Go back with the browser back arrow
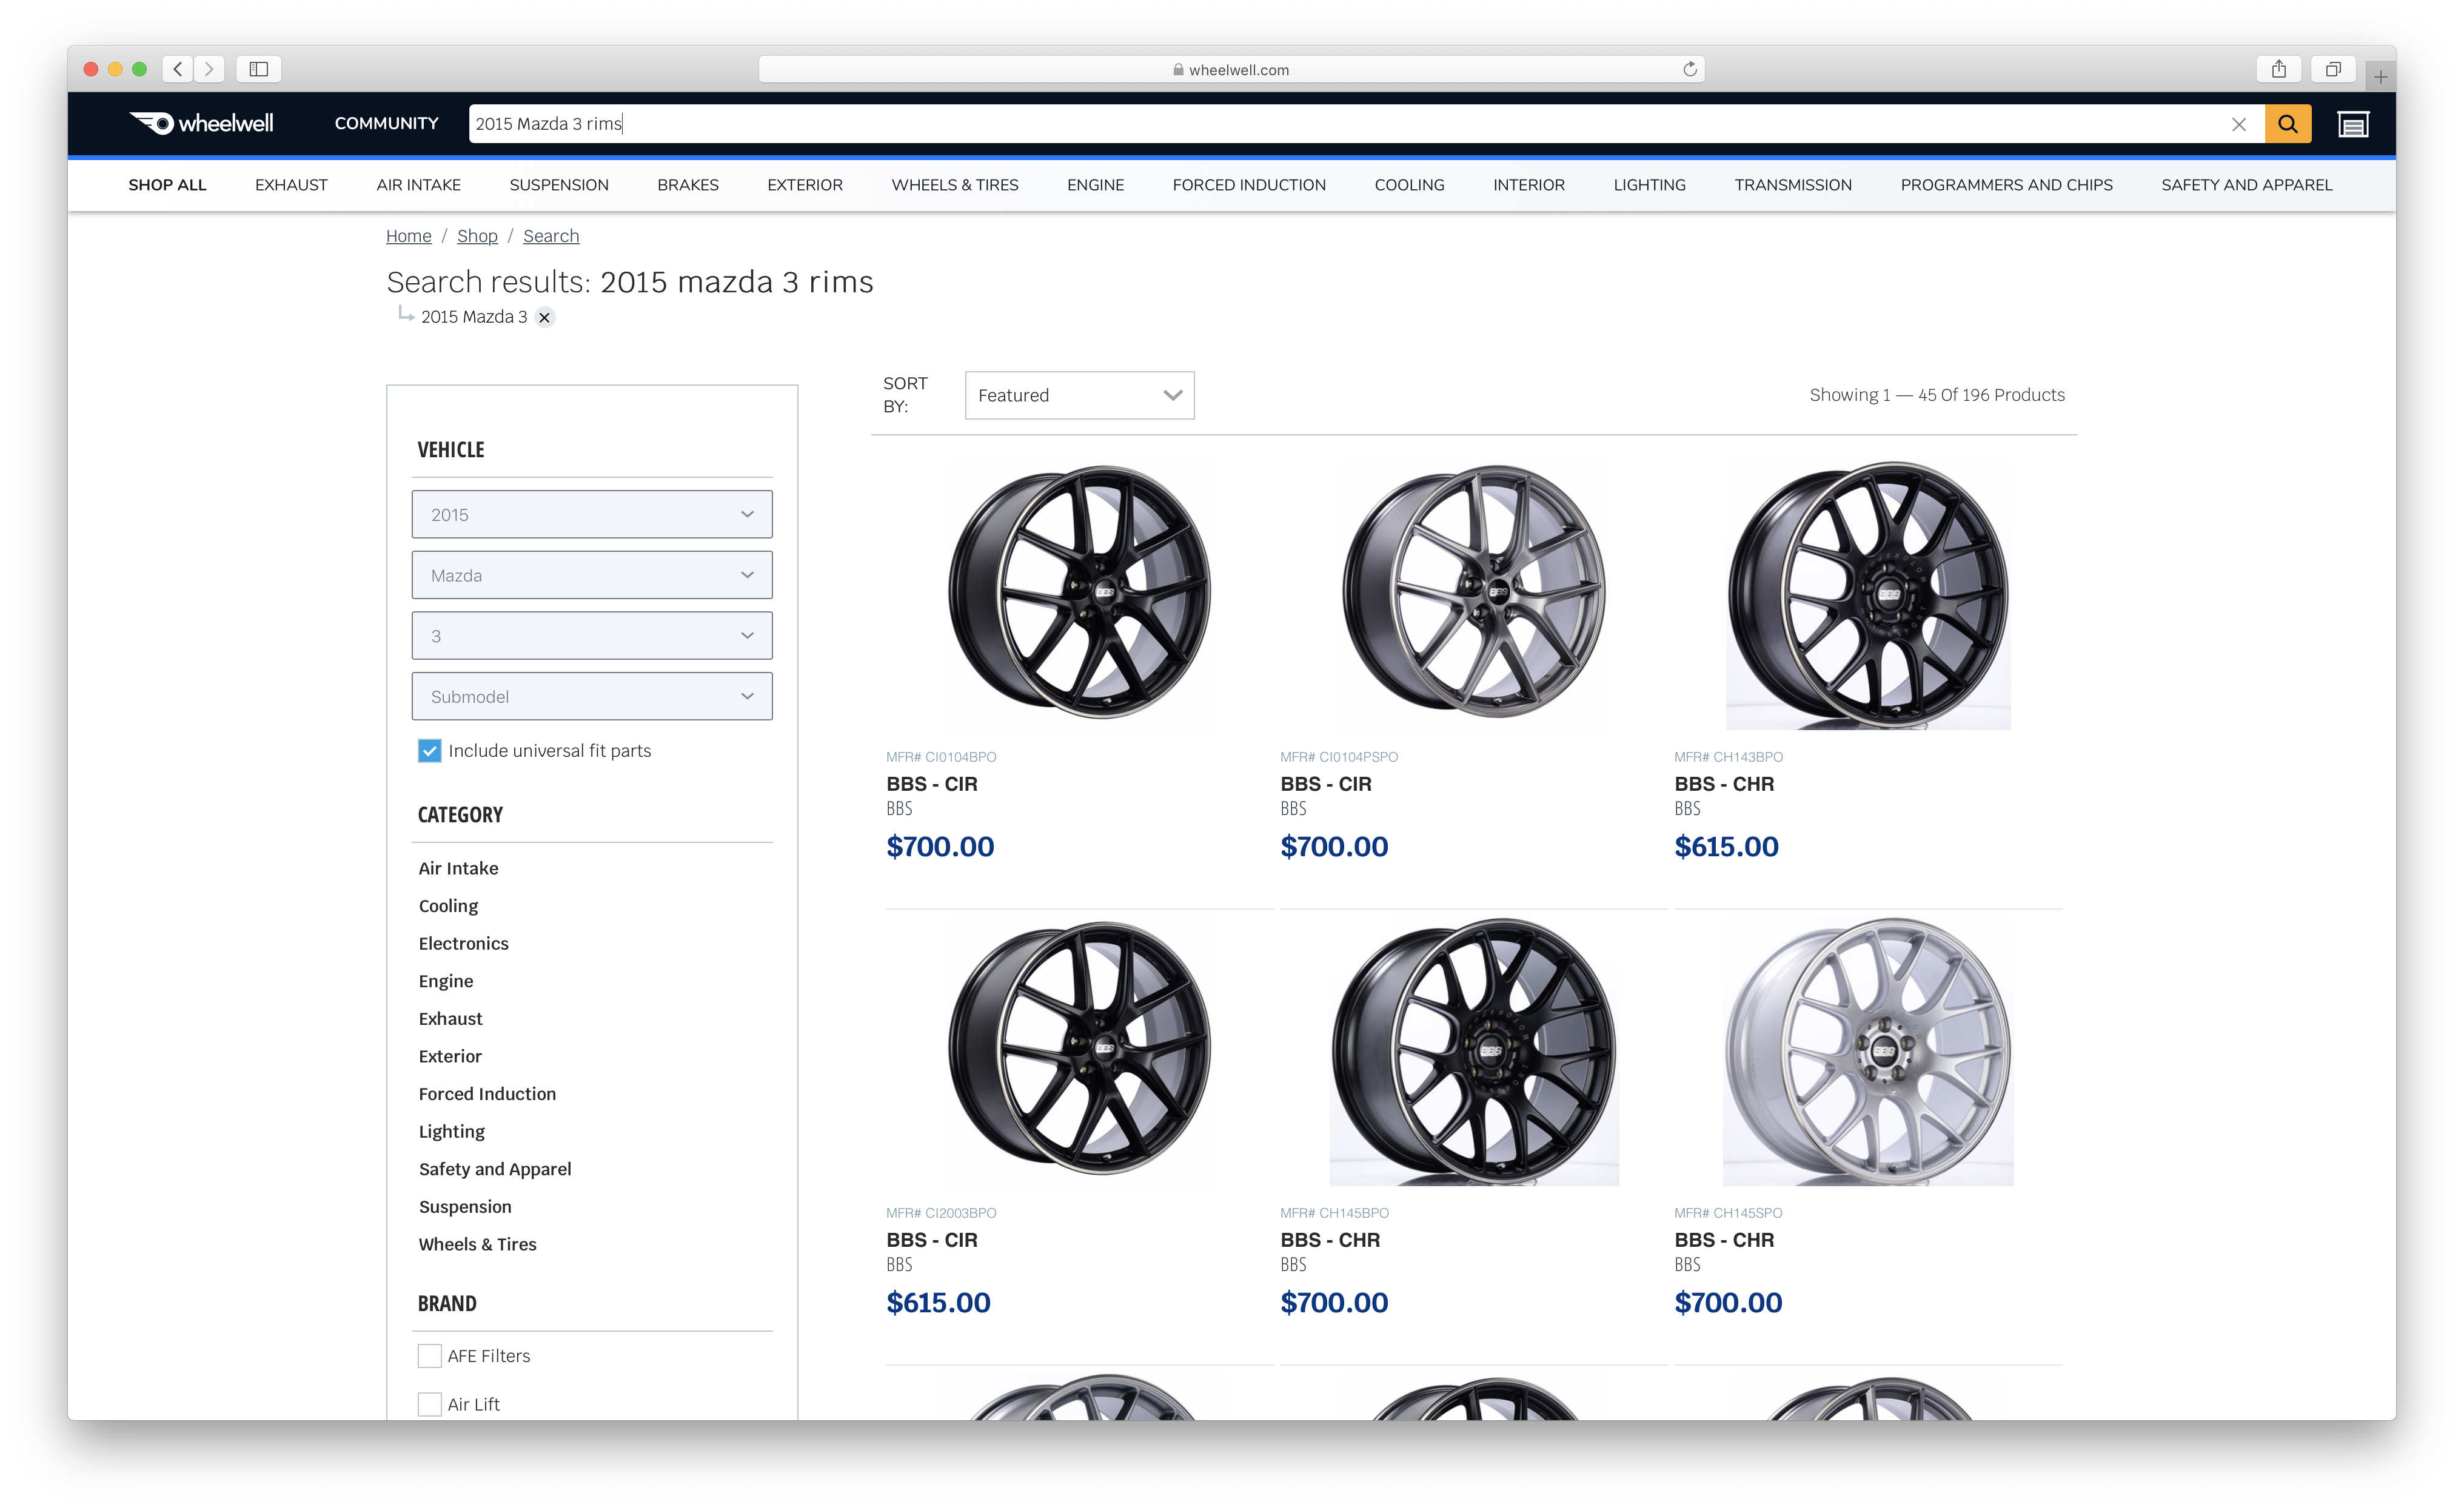The width and height of the screenshot is (2464, 1510). tap(178, 69)
